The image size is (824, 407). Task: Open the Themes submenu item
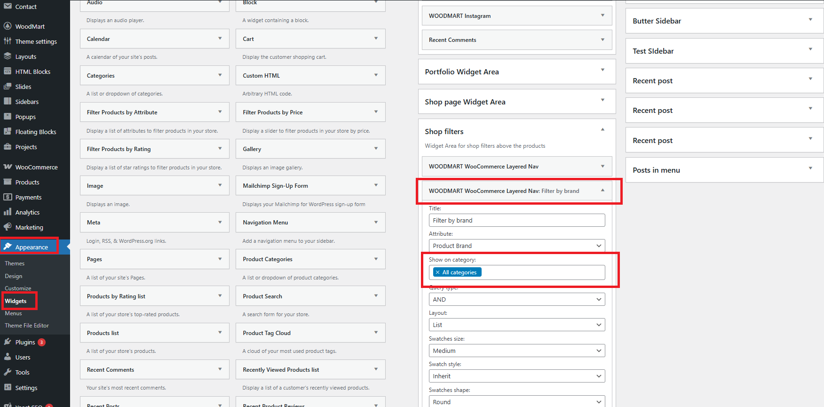point(15,263)
